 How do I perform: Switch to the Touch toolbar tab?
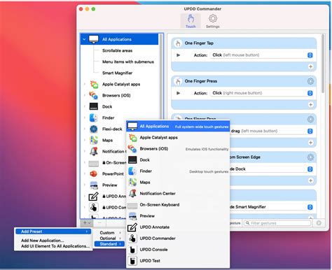(x=191, y=21)
